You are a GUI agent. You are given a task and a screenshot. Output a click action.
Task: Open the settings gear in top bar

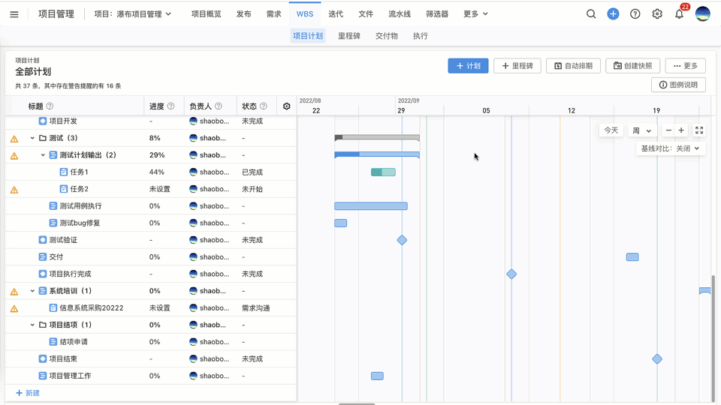pyautogui.click(x=657, y=13)
